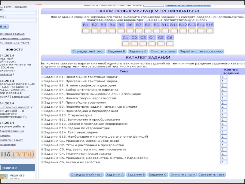Open the password recovery link
The height and width of the screenshot is (184, 245).
point(15,38)
